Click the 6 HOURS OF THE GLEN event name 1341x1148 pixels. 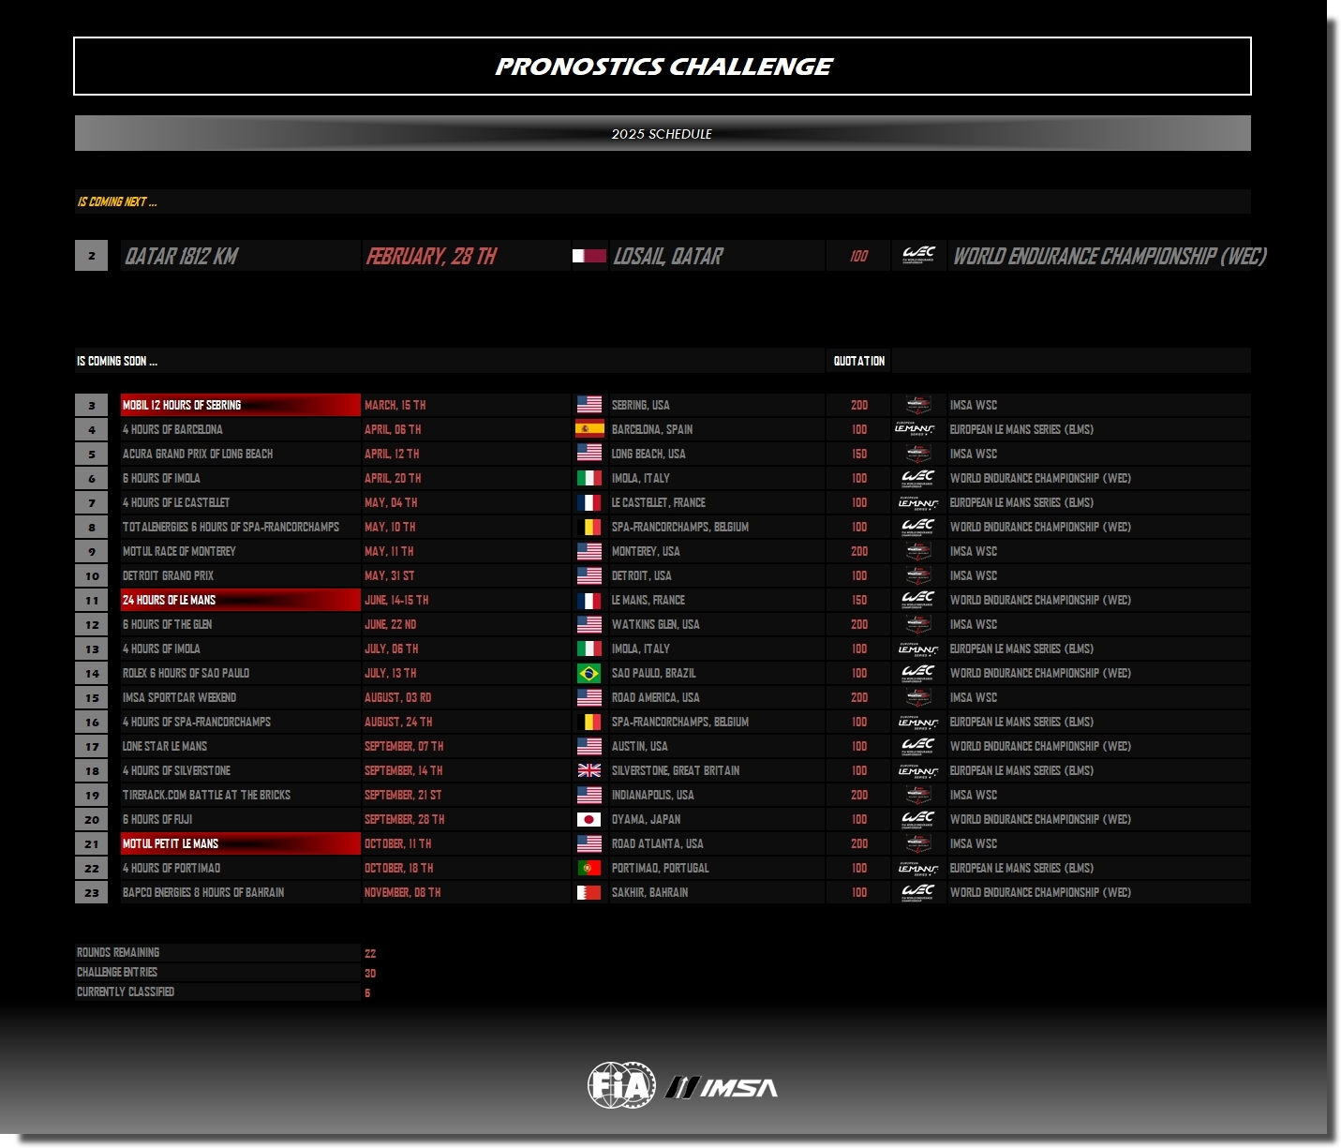(167, 624)
